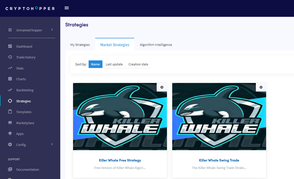Viewport: 294px width, 179px height.
Task: Open Dashboard via its sidebar icon
Action: 10,46
